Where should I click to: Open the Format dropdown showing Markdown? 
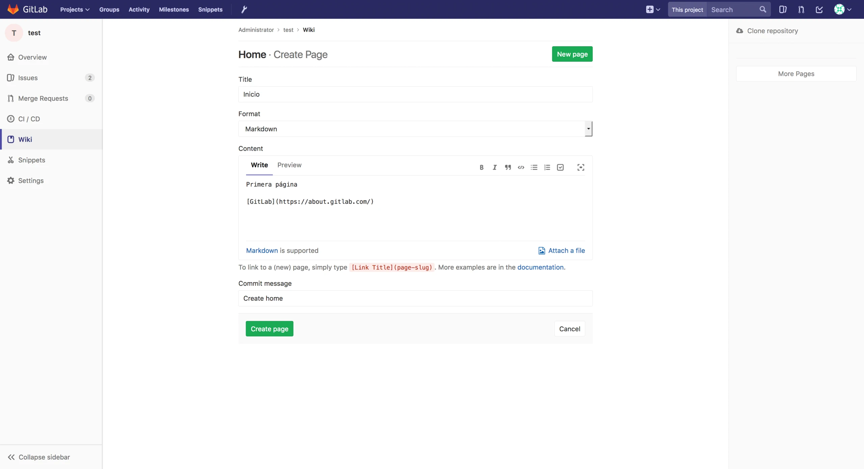point(415,129)
